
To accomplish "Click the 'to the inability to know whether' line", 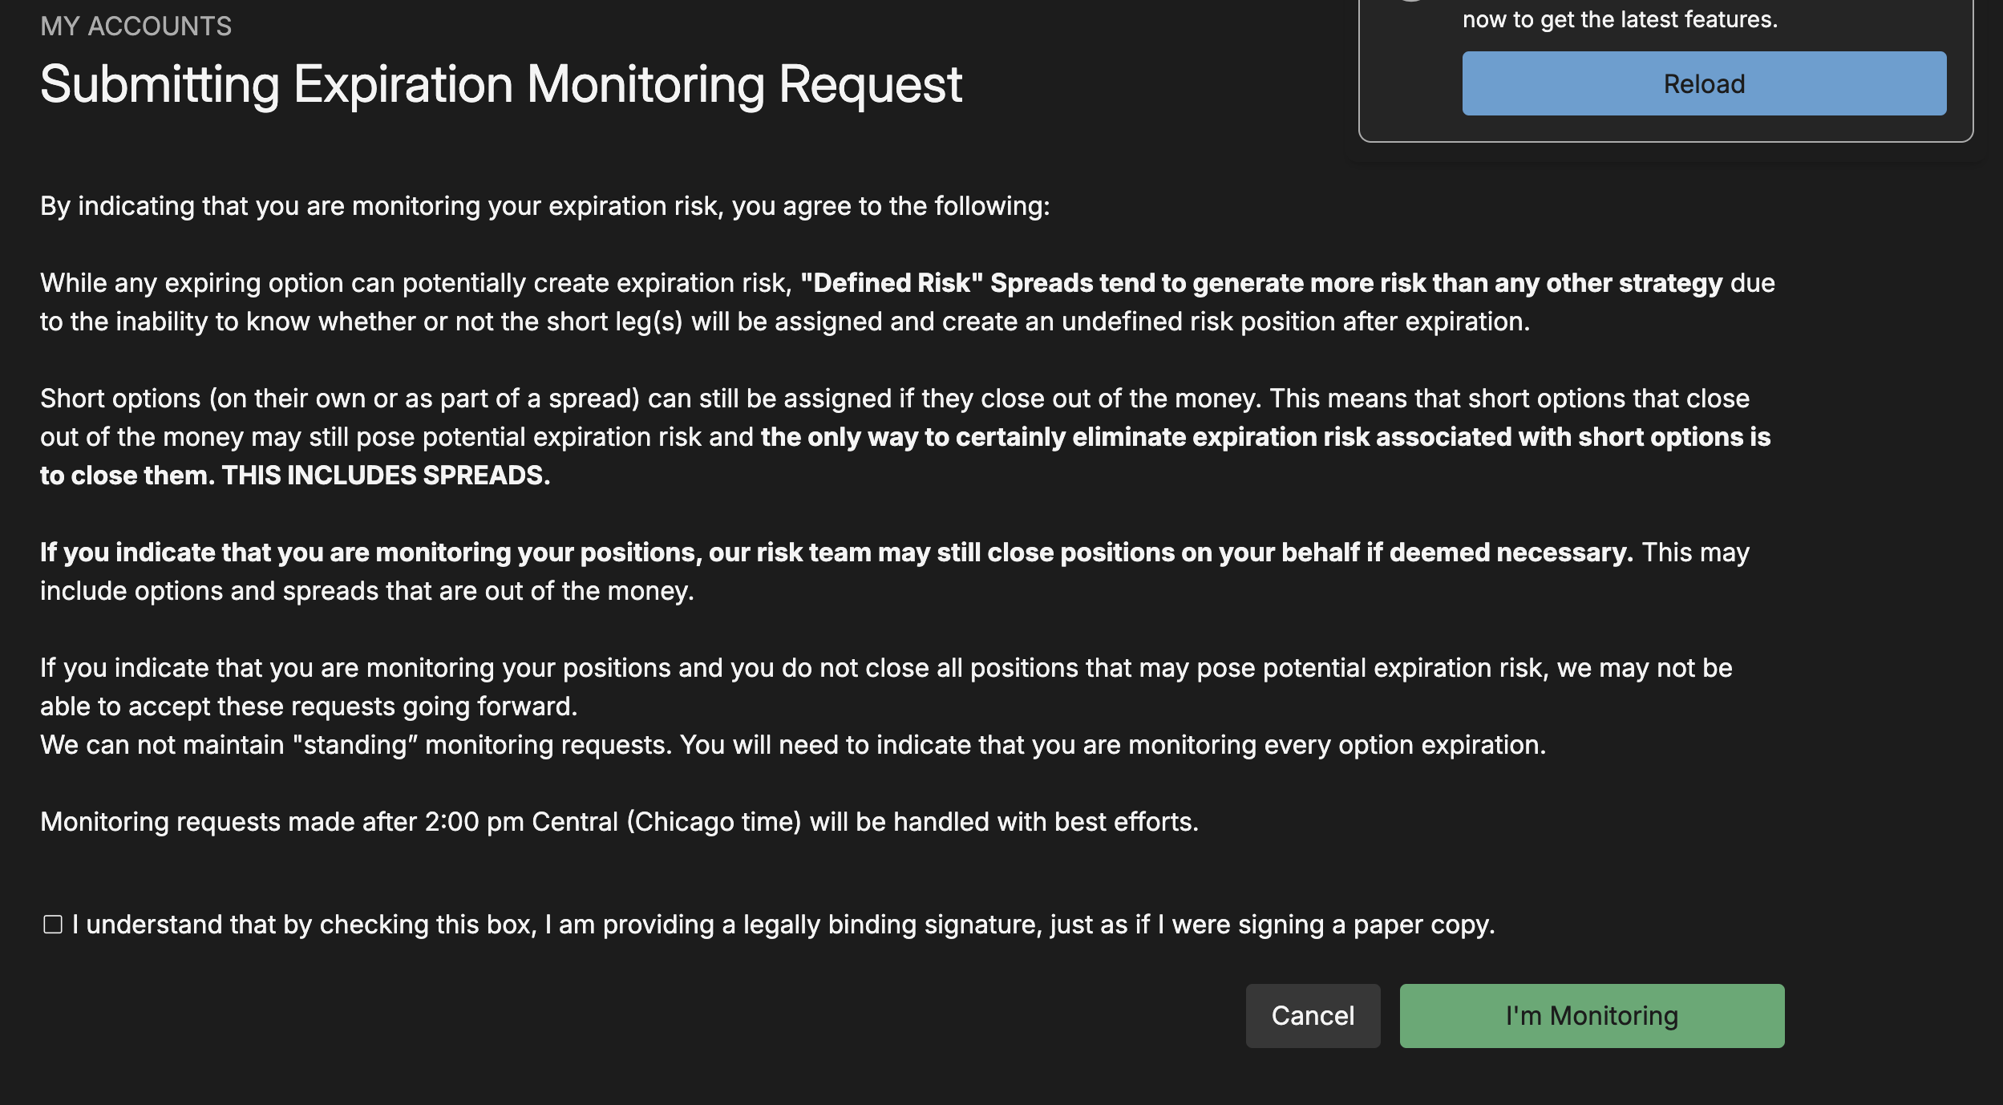I will pos(785,322).
